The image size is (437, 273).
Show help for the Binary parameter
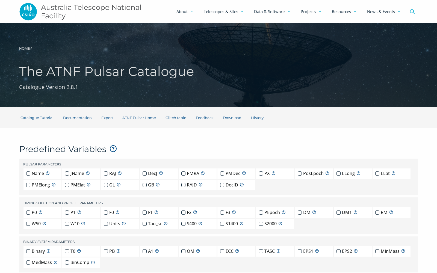coord(48,251)
